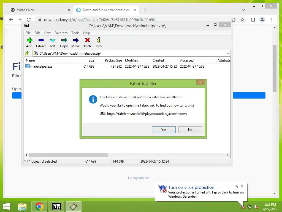Go up one folder level in 7-Zip
The height and width of the screenshot is (212, 282).
pyautogui.click(x=27, y=53)
